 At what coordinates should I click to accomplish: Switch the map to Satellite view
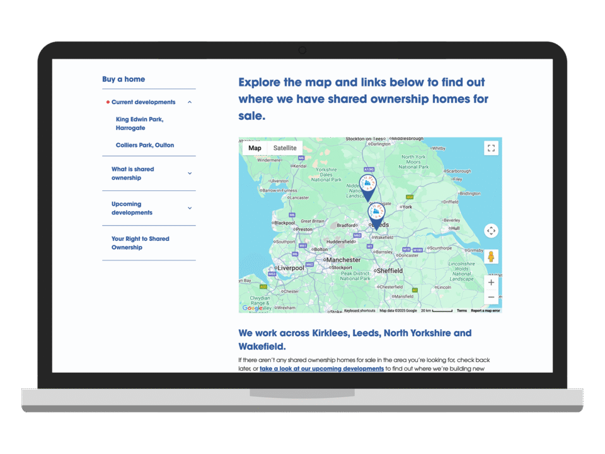(x=284, y=148)
